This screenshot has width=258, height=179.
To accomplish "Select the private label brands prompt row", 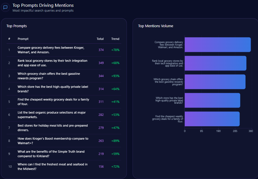I will tap(53, 89).
